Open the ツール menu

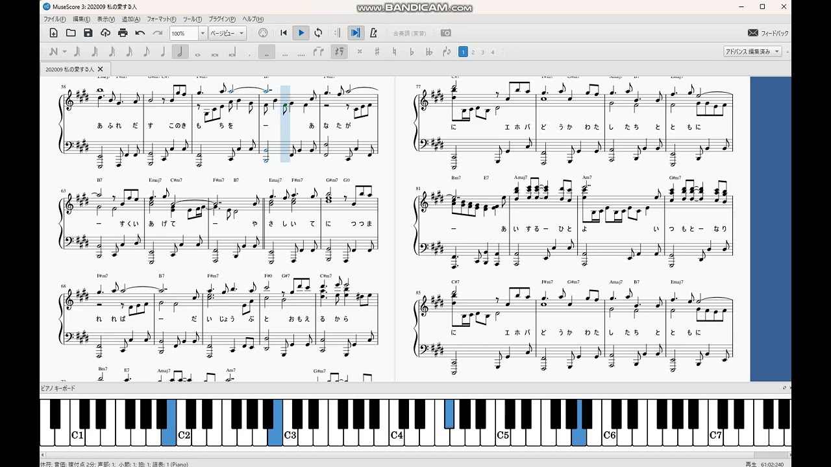click(192, 19)
